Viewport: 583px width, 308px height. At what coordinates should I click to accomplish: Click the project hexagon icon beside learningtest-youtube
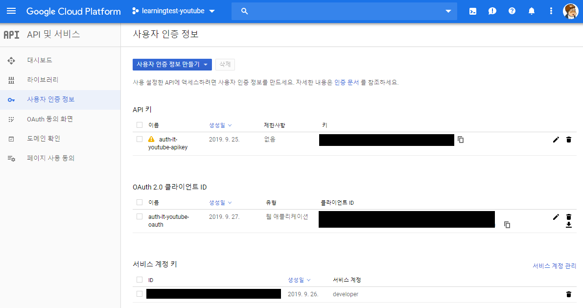pos(135,11)
